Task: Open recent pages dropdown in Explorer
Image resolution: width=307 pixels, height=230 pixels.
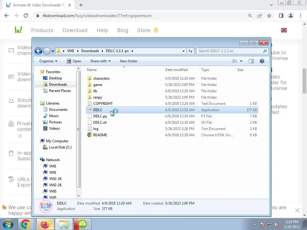Action: pos(53,51)
